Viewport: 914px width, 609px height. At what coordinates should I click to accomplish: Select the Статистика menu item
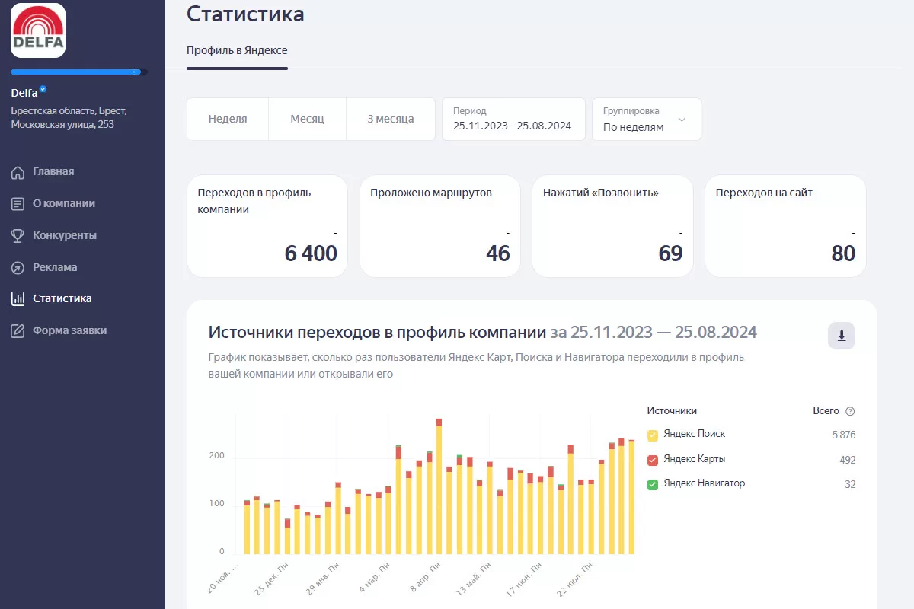62,299
